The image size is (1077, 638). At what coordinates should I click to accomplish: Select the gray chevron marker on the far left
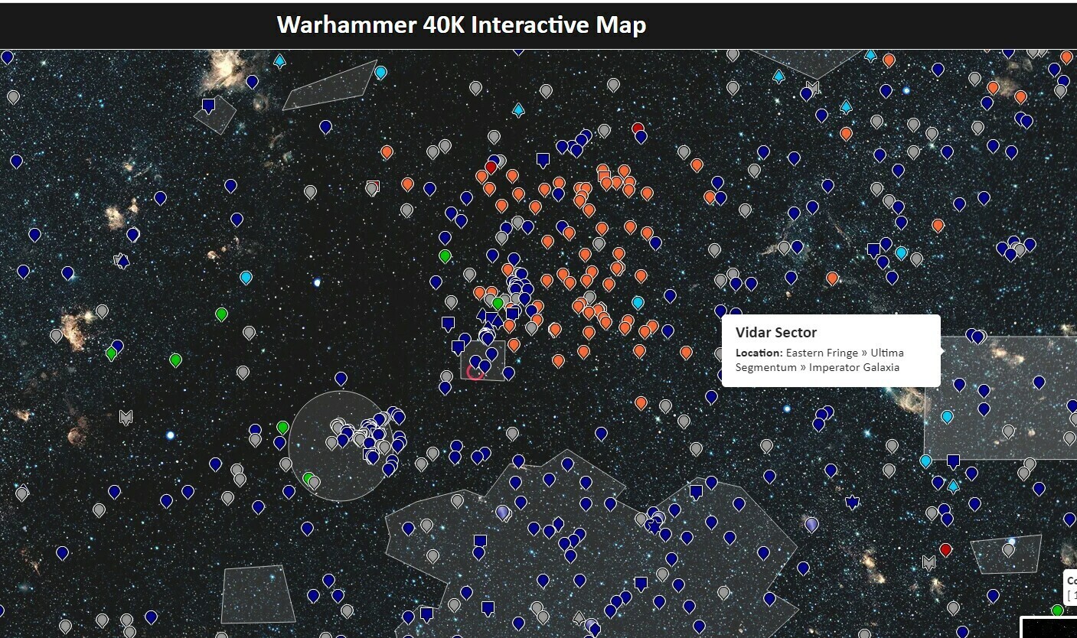tap(126, 417)
